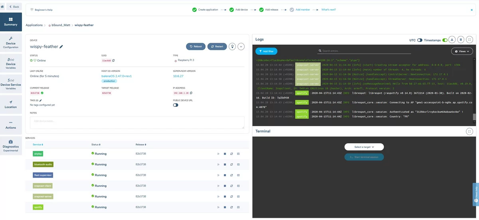The width and height of the screenshot is (479, 220).
Task: Copy the IP address 192.168.1.20
Action: pos(191,93)
